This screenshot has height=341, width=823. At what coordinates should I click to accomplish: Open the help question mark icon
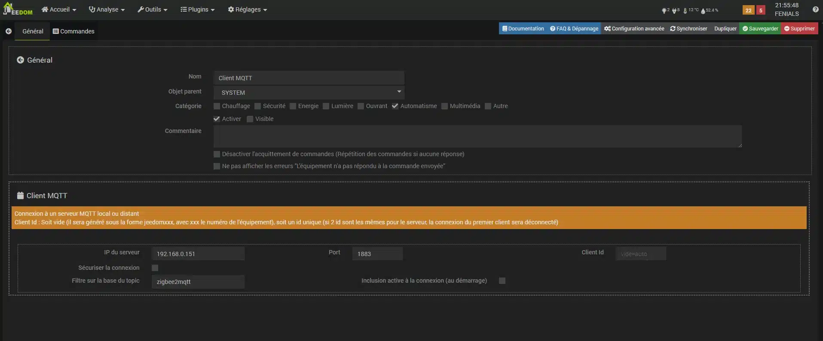(x=815, y=9)
